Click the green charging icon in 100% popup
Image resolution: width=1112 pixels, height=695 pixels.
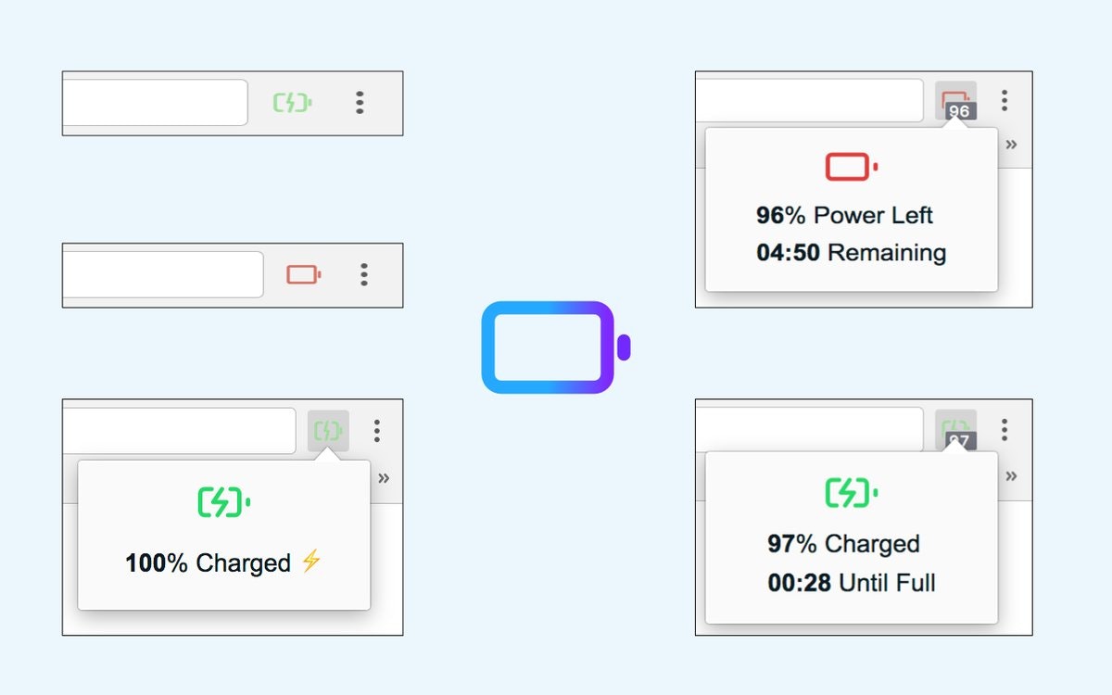[222, 503]
